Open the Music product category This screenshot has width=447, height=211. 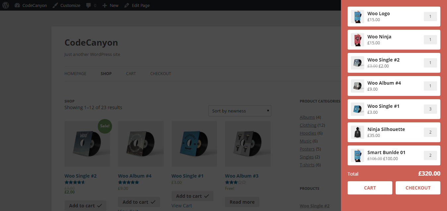pyautogui.click(x=306, y=141)
